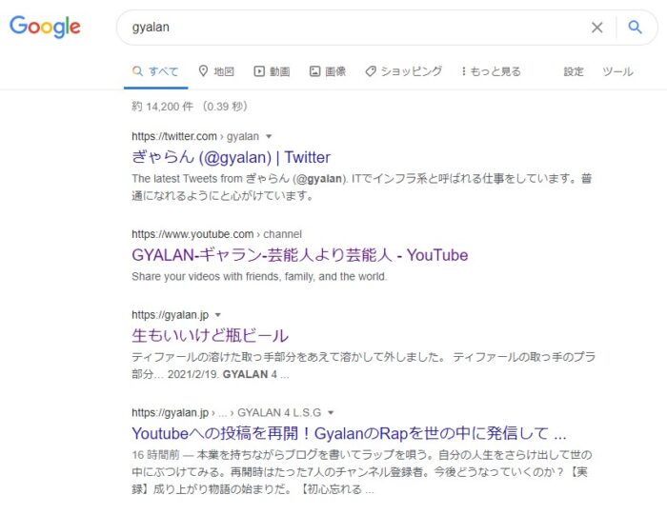This screenshot has width=667, height=515.
Task: Click the https://gyalan.jp URL text
Action: click(171, 315)
